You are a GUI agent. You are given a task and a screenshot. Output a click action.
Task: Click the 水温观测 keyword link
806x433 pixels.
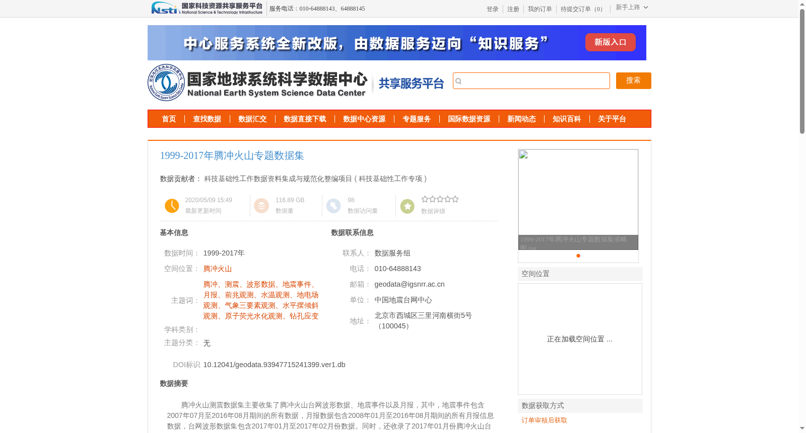[x=275, y=295]
